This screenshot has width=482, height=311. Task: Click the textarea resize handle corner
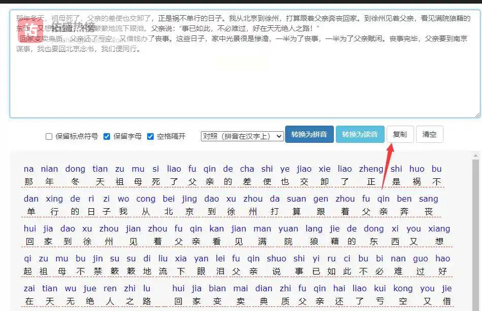477,114
